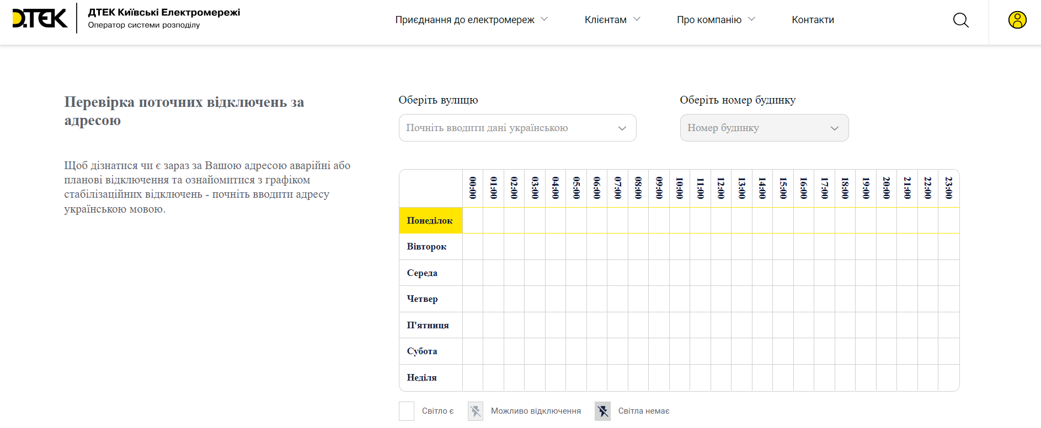The width and height of the screenshot is (1041, 428).
Task: Click the street name input field
Action: (x=517, y=128)
